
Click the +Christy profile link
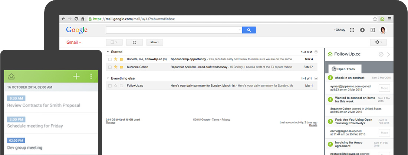pyautogui.click(x=339, y=30)
